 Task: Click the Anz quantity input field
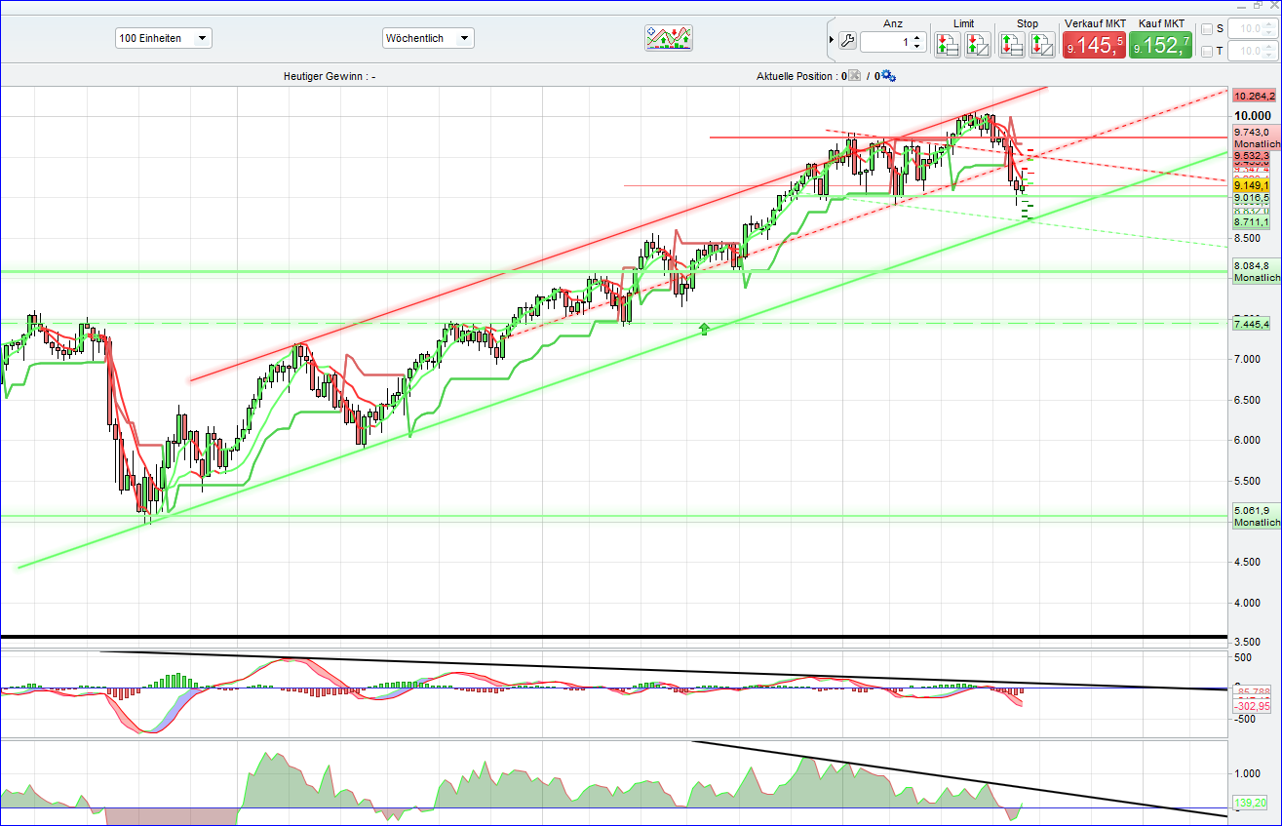[x=889, y=42]
